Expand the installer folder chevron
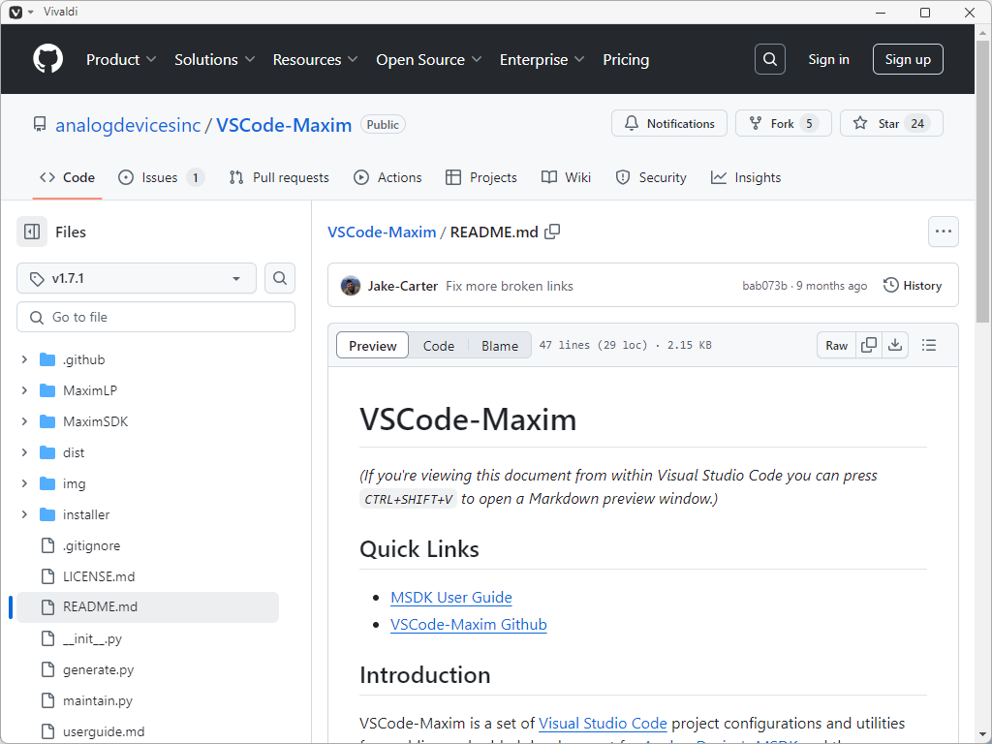992x744 pixels. 24,514
